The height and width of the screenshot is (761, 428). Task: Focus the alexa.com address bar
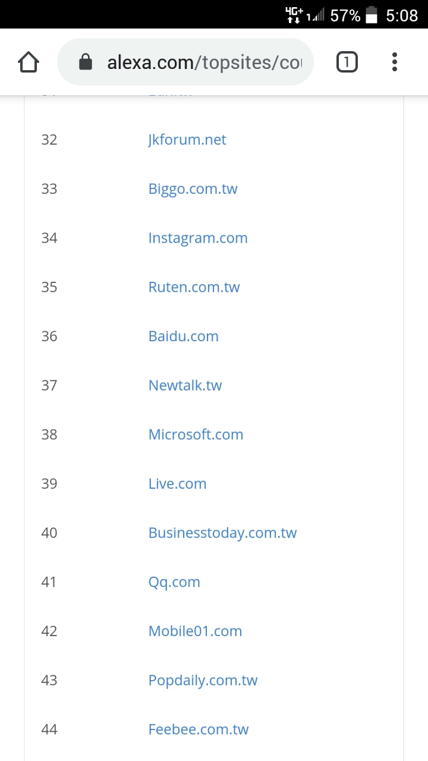(185, 62)
